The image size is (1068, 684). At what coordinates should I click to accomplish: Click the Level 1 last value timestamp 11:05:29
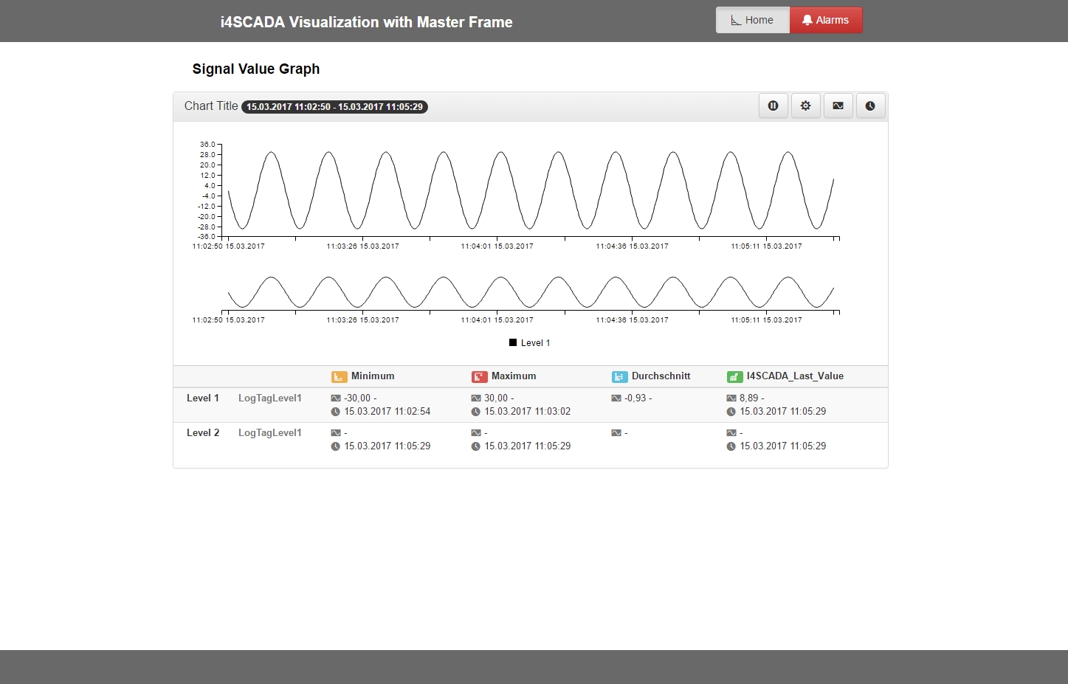(783, 411)
